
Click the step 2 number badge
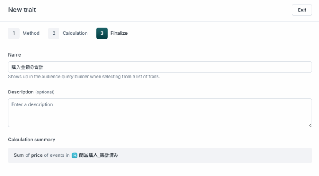pyautogui.click(x=54, y=34)
